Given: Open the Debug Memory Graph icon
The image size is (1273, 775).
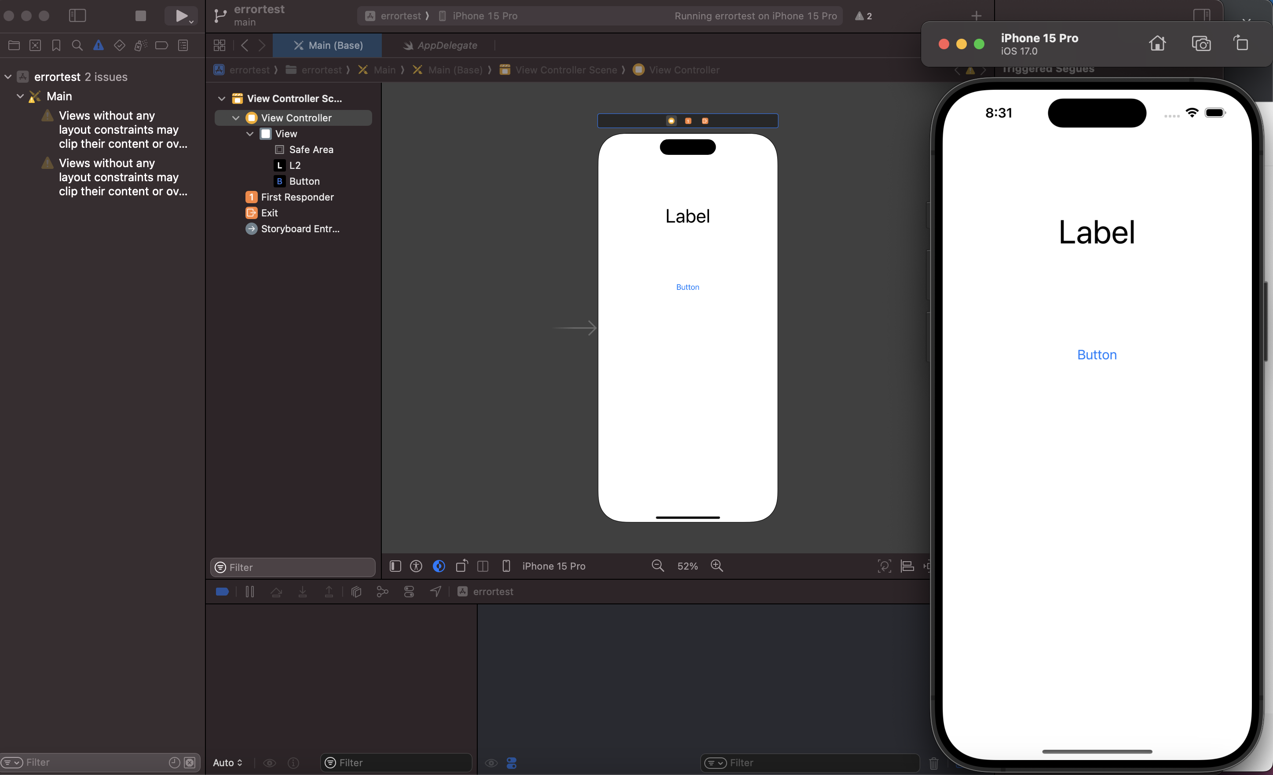Looking at the screenshot, I should click(382, 592).
